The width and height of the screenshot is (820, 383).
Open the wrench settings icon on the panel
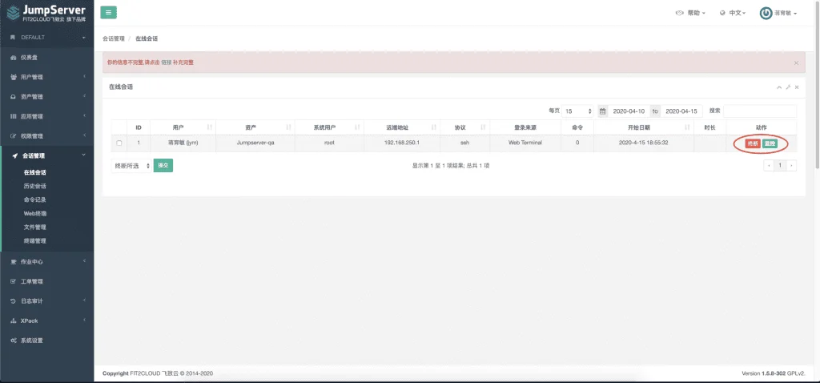(x=789, y=87)
